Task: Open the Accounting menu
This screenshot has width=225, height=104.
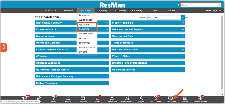Action: 120,10
